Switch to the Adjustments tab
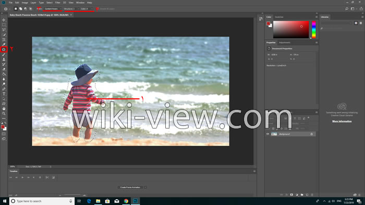The image size is (365, 205). click(285, 43)
